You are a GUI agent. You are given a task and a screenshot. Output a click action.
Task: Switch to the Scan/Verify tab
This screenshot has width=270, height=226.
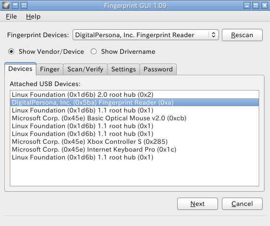pos(85,69)
